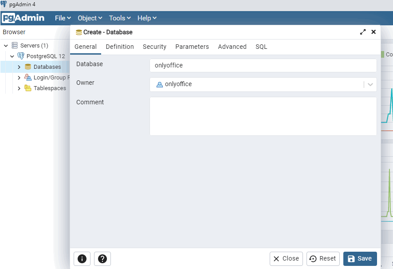
Task: Switch to the Security tab
Action: (154, 47)
